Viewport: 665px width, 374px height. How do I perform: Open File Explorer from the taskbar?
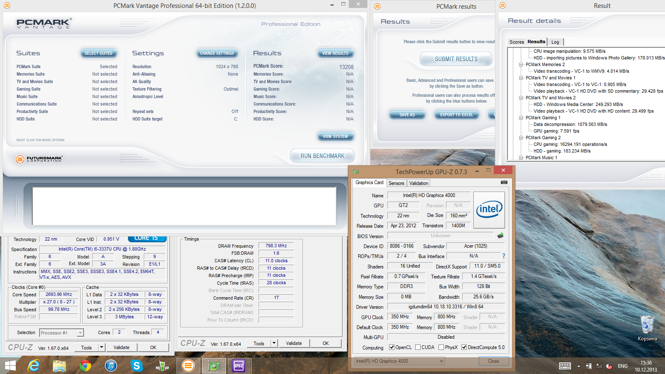[x=59, y=366]
